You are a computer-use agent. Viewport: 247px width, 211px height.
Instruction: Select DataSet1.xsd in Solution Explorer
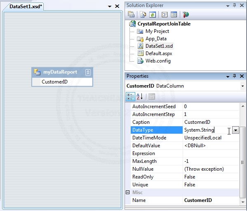point(159,46)
